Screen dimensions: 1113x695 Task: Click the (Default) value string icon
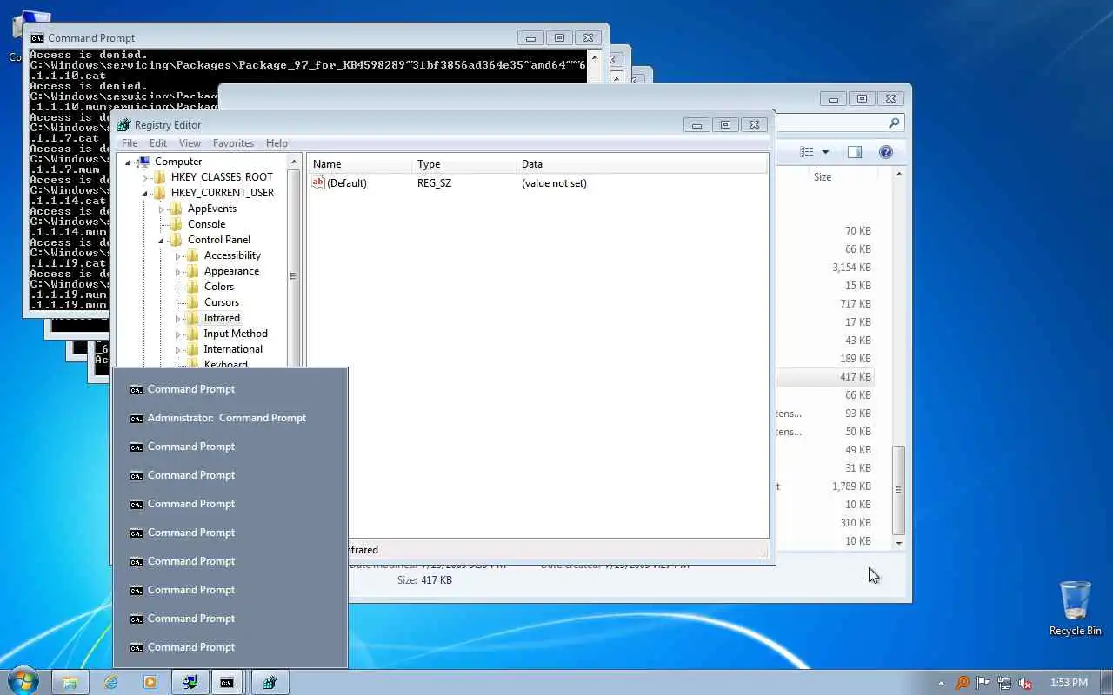318,183
